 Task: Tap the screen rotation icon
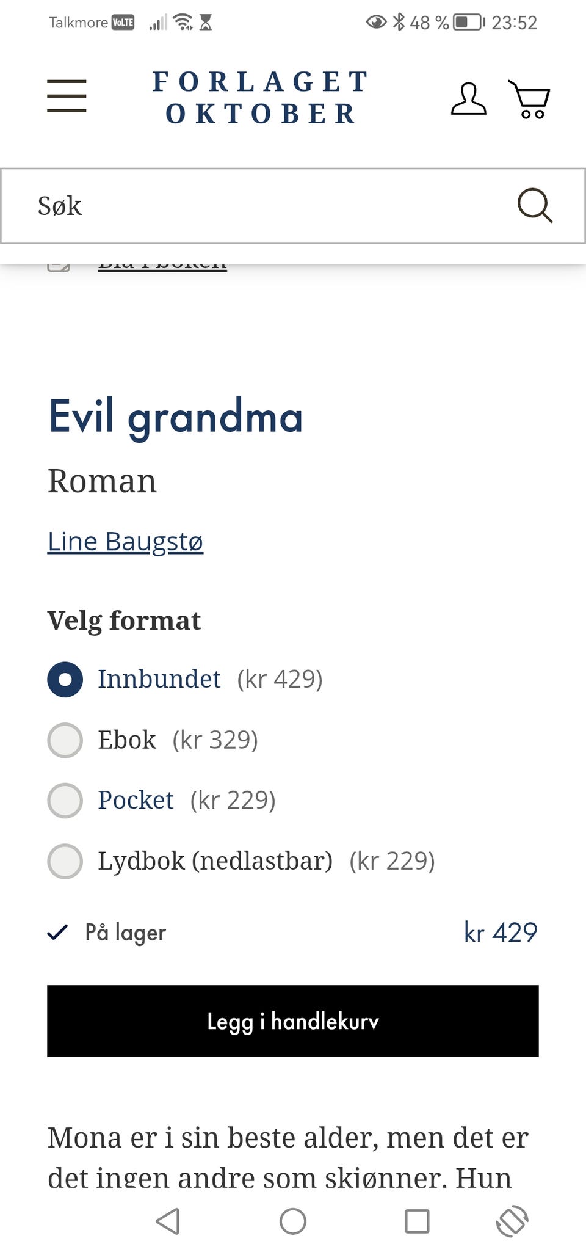click(512, 1221)
